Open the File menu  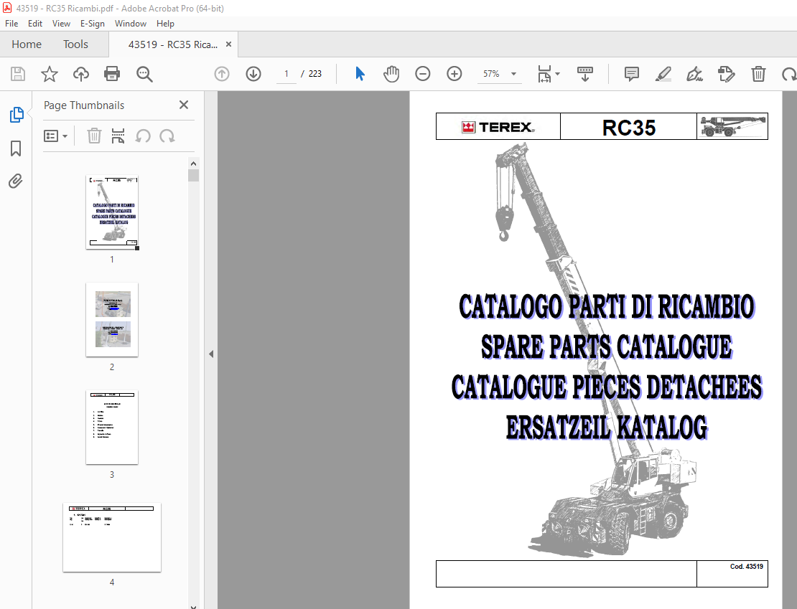point(11,24)
